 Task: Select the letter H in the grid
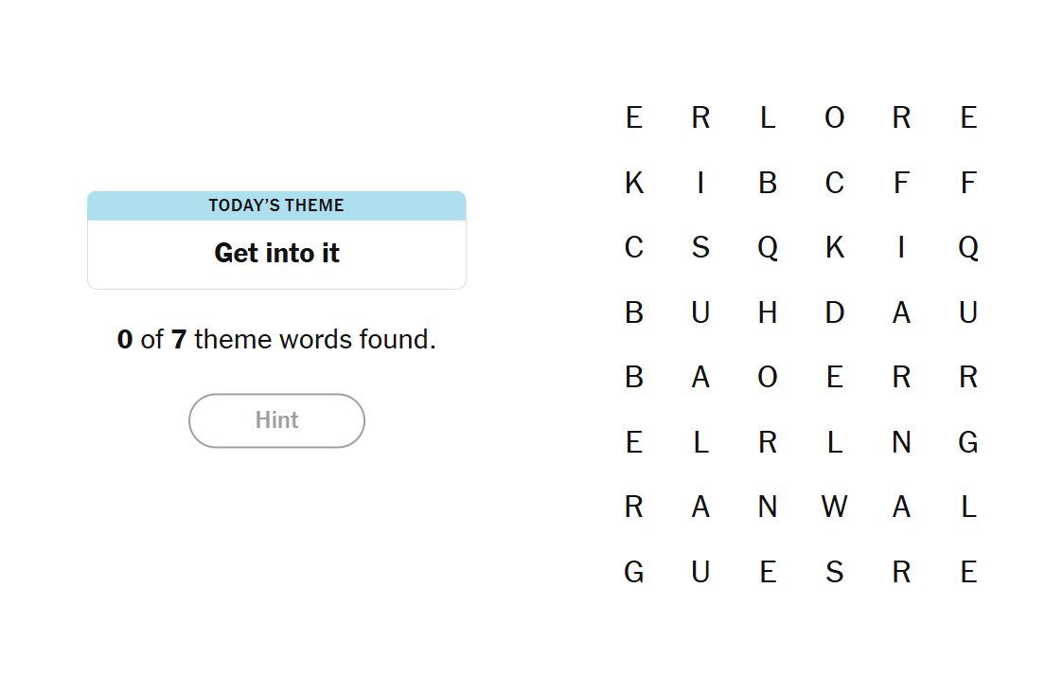[768, 312]
